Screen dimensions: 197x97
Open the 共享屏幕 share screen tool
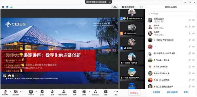click(x=31, y=92)
